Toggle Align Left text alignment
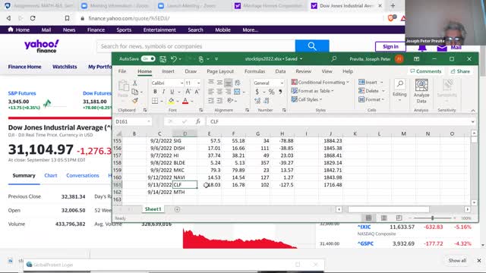 click(211, 92)
